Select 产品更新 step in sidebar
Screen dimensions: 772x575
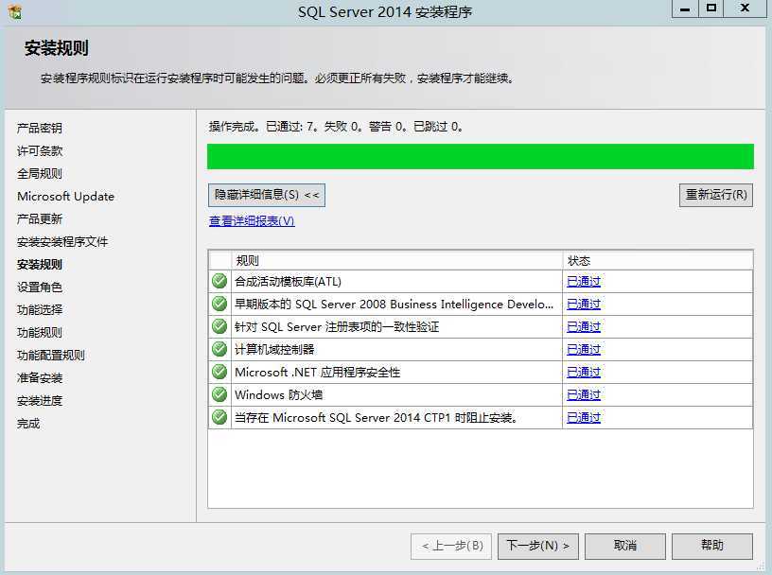click(x=40, y=219)
